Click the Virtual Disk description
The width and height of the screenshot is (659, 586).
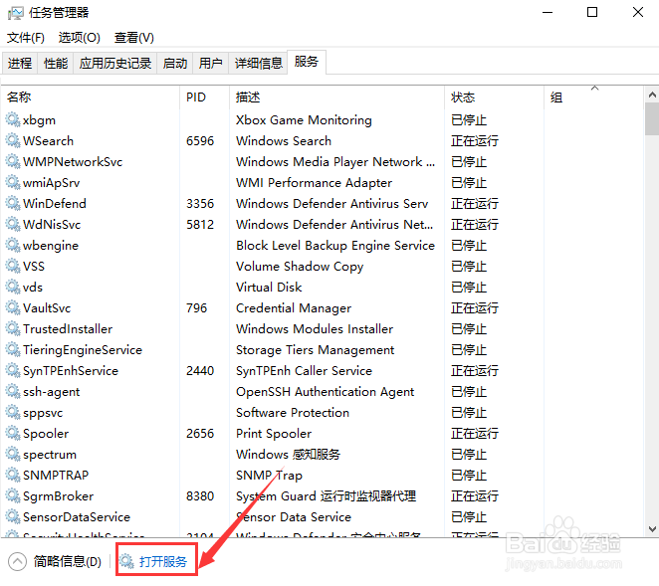pyautogui.click(x=269, y=287)
